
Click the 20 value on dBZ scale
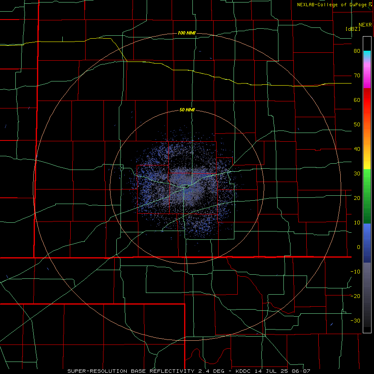(x=357, y=198)
